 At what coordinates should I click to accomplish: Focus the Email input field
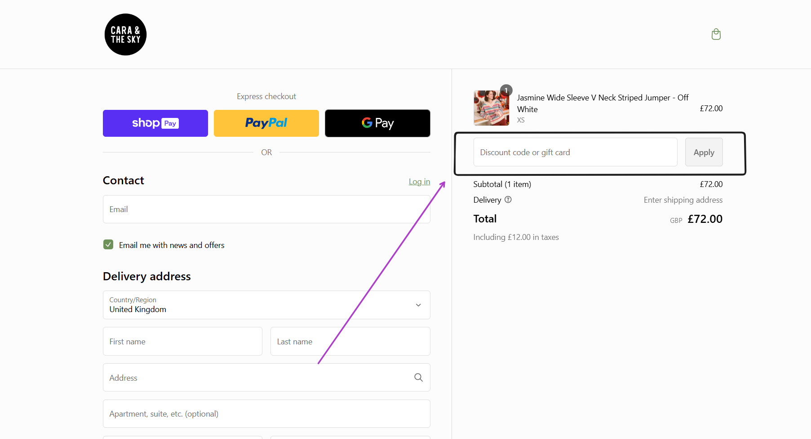(x=266, y=209)
